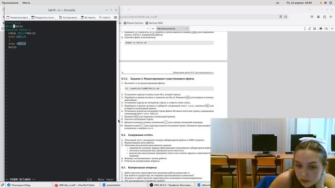Zoom in the PDF with plus button

coord(153,28)
